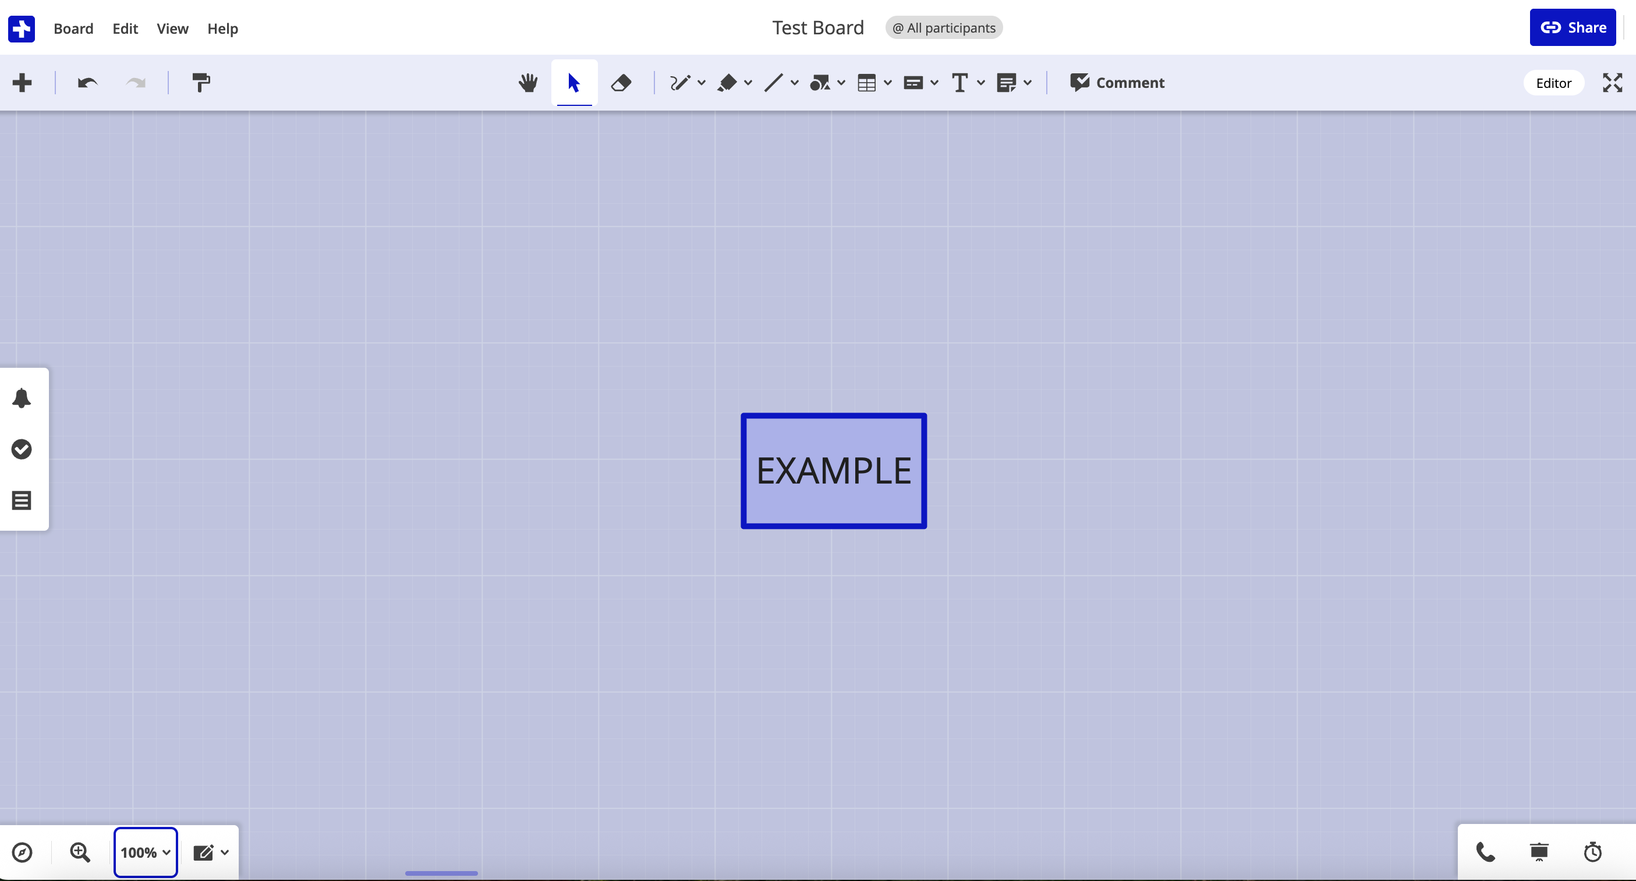This screenshot has width=1636, height=881.
Task: Toggle the selection arrow tool
Action: [573, 83]
